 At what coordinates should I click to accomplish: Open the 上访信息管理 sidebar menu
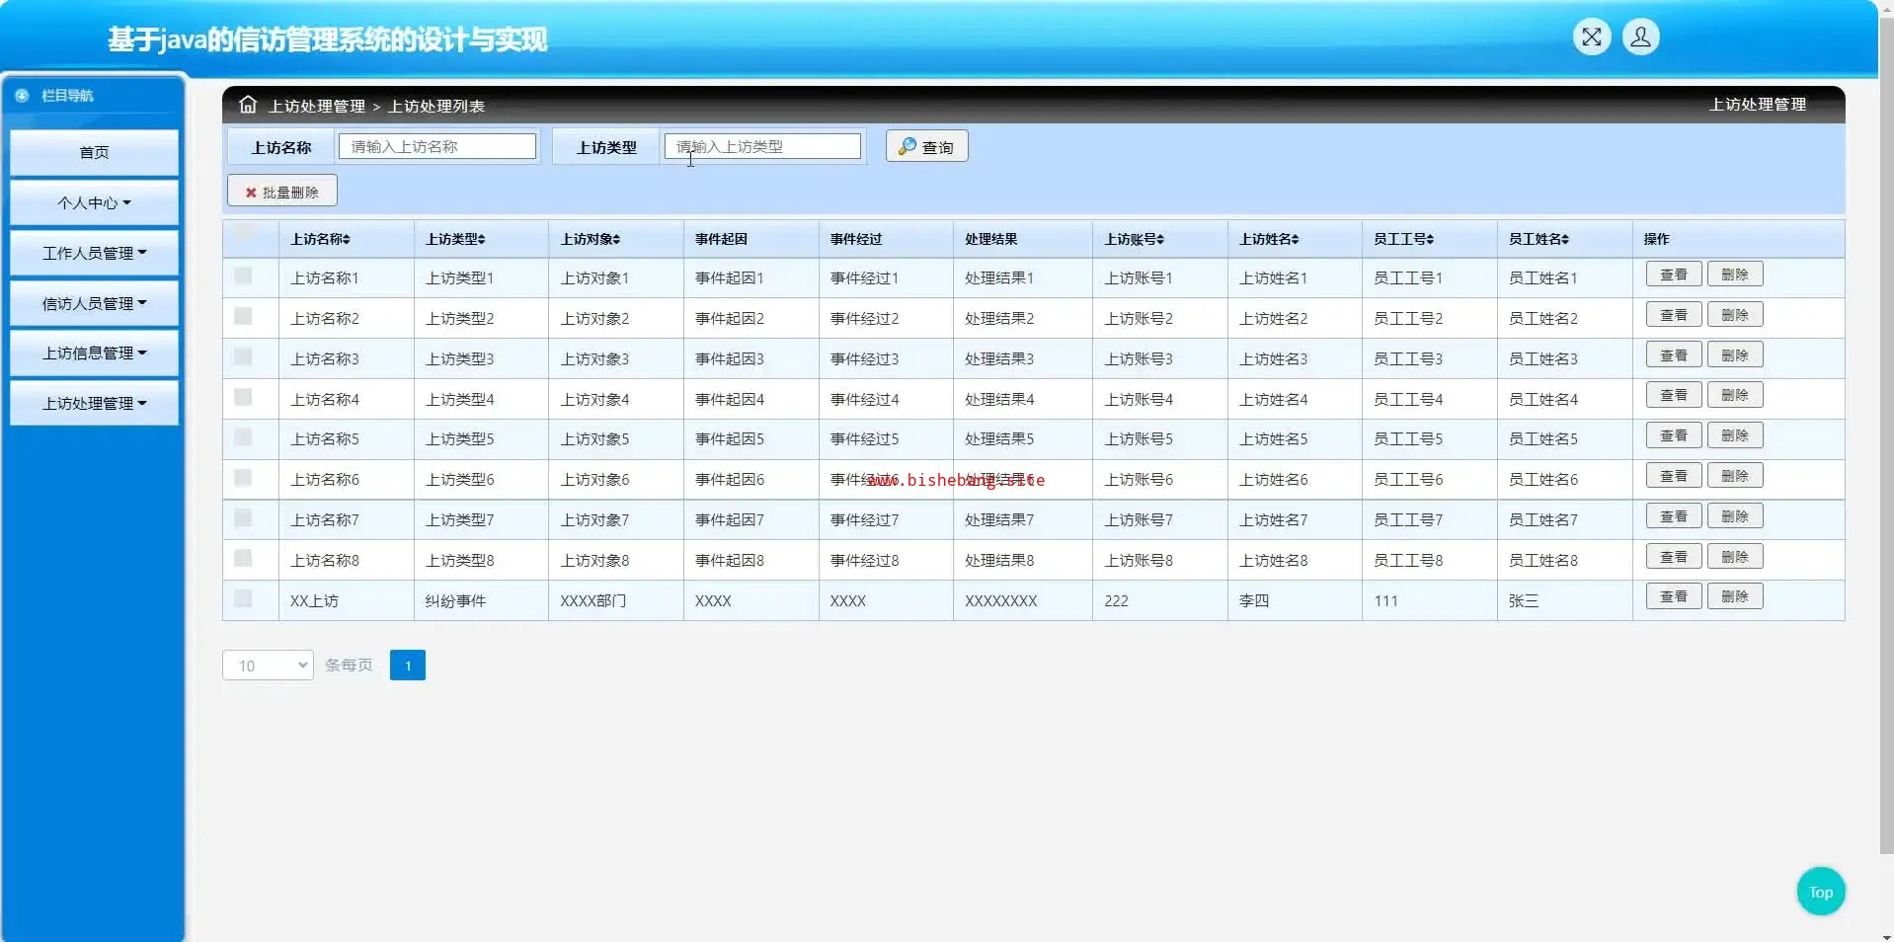(94, 353)
